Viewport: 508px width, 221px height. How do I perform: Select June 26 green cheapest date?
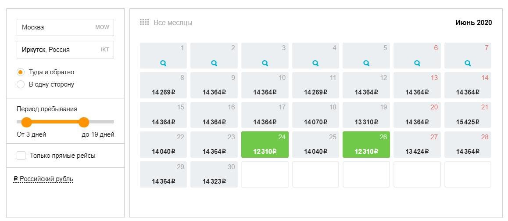click(x=366, y=144)
